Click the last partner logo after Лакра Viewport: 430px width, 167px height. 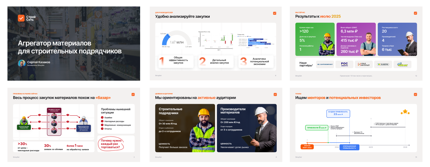(403, 64)
